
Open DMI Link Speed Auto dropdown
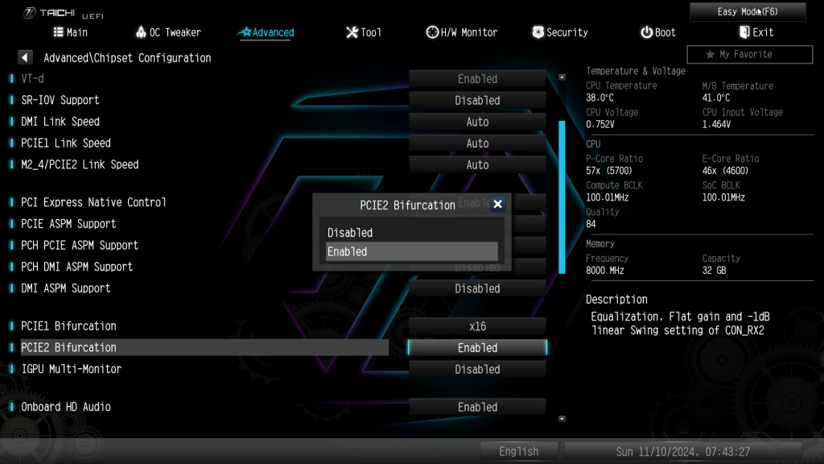pos(477,122)
